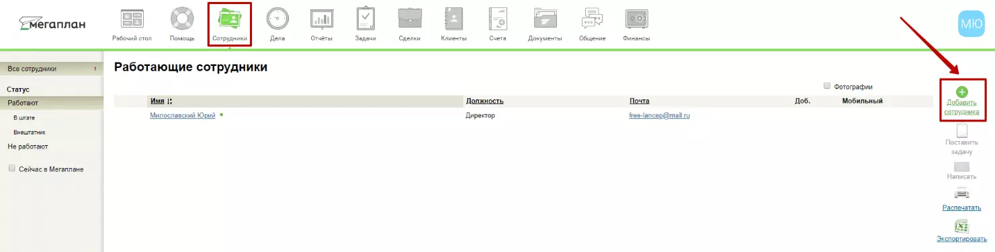
Task: Click the МЮ user avatar
Action: tap(971, 24)
